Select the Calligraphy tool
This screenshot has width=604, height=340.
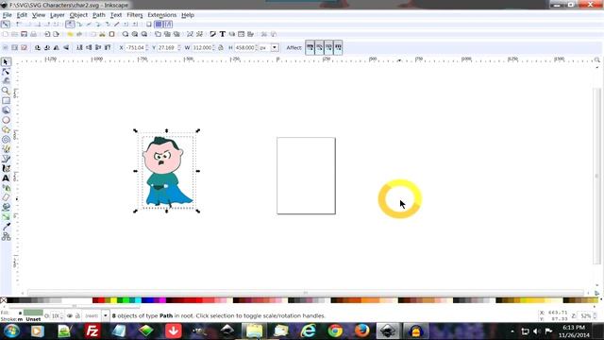coord(6,168)
